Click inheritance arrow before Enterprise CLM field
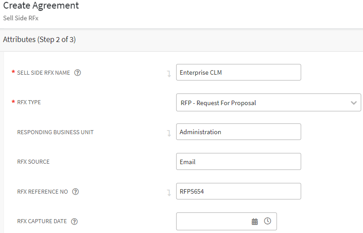 pyautogui.click(x=169, y=74)
